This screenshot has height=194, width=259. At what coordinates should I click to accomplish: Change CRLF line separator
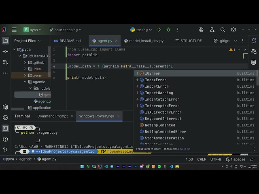(x=202, y=159)
